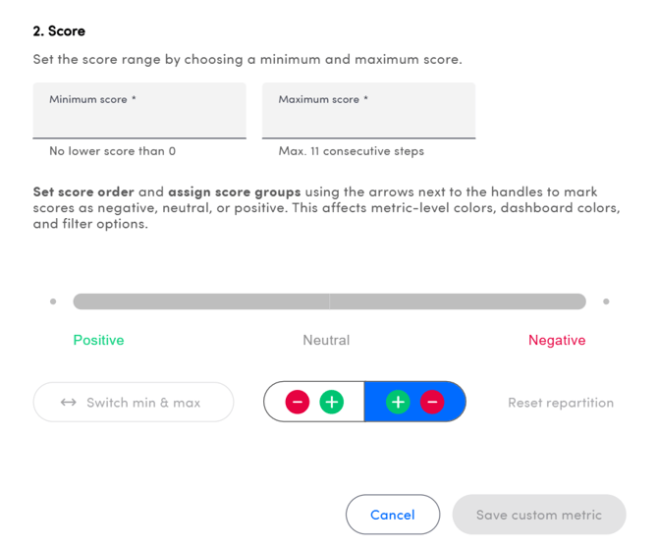Click the right end dot of the score bar

point(606,301)
